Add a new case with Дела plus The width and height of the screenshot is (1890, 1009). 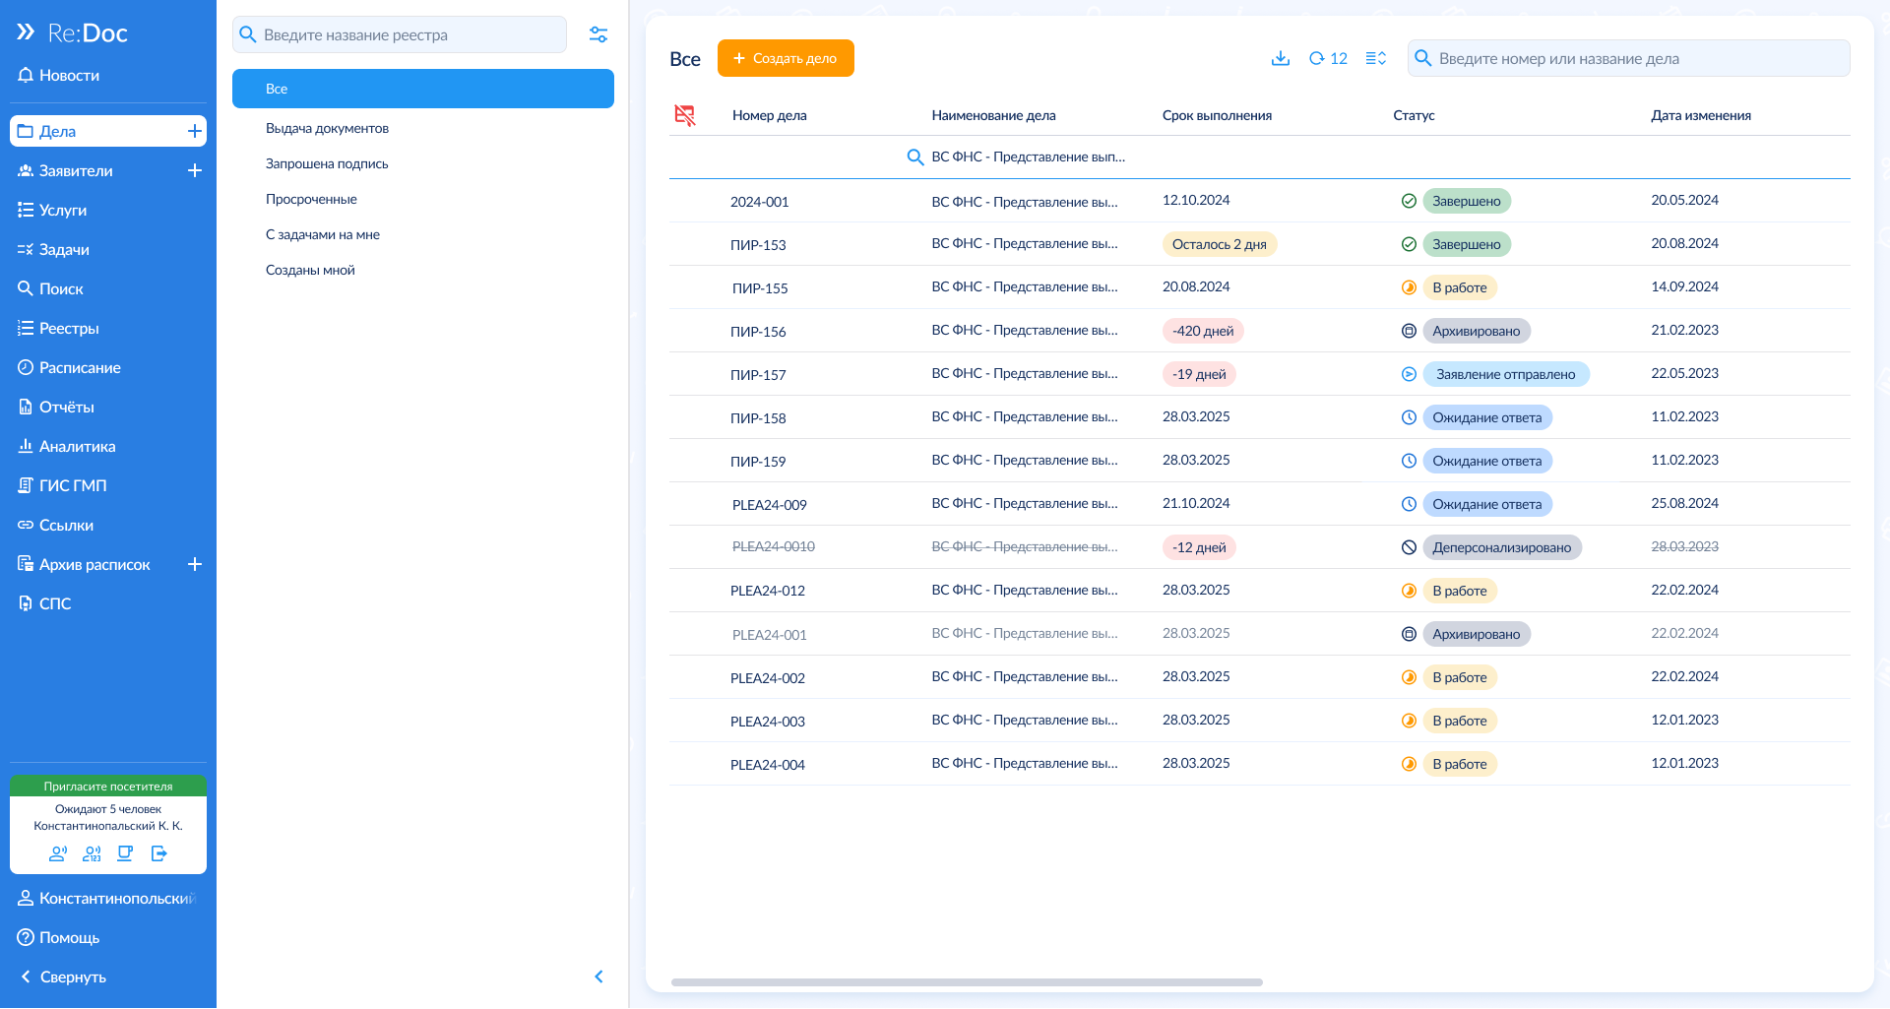[195, 131]
